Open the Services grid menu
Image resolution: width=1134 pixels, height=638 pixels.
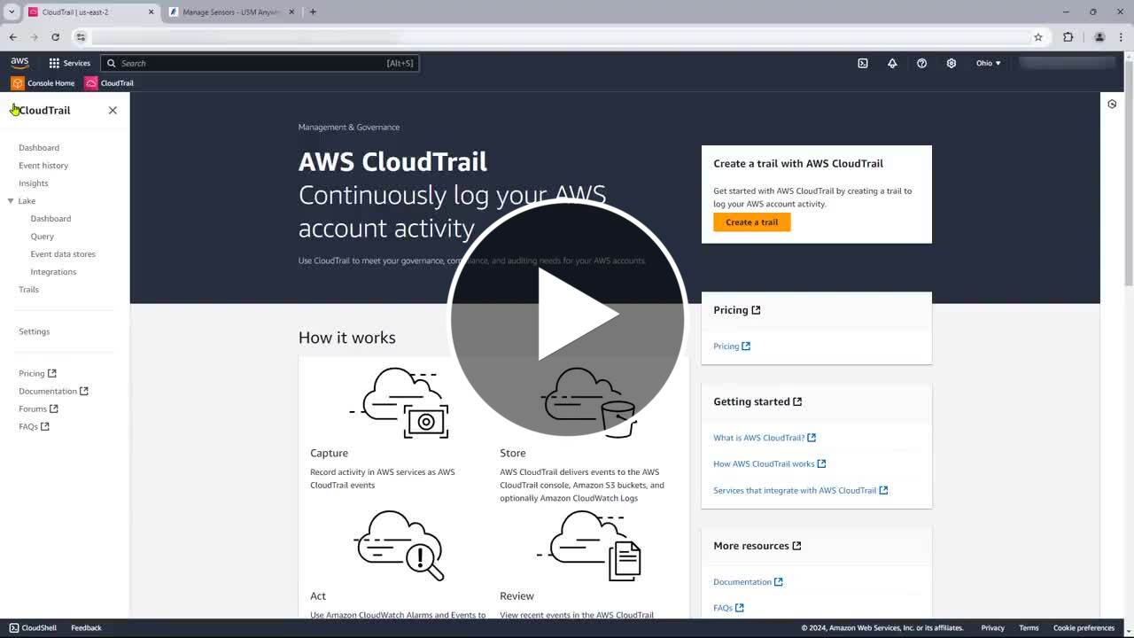coord(69,63)
